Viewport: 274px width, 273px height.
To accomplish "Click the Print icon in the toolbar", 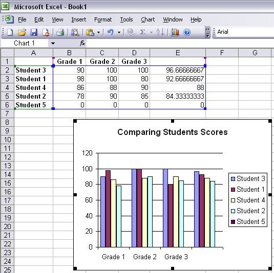I will point(60,32).
